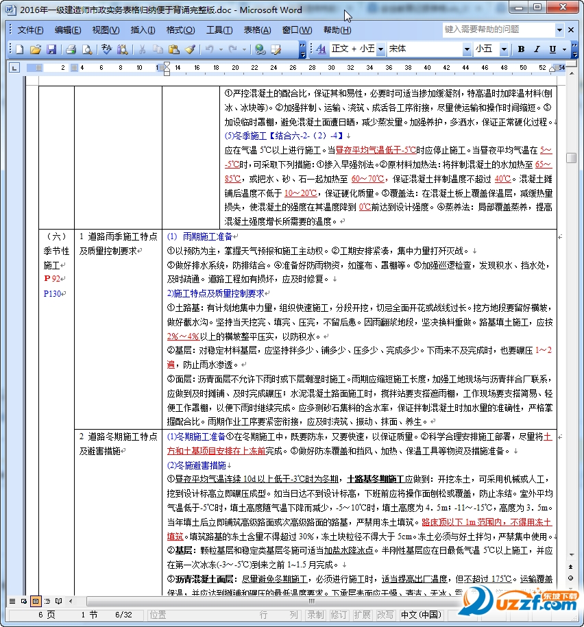Paste from the clipboard

pyautogui.click(x=174, y=49)
